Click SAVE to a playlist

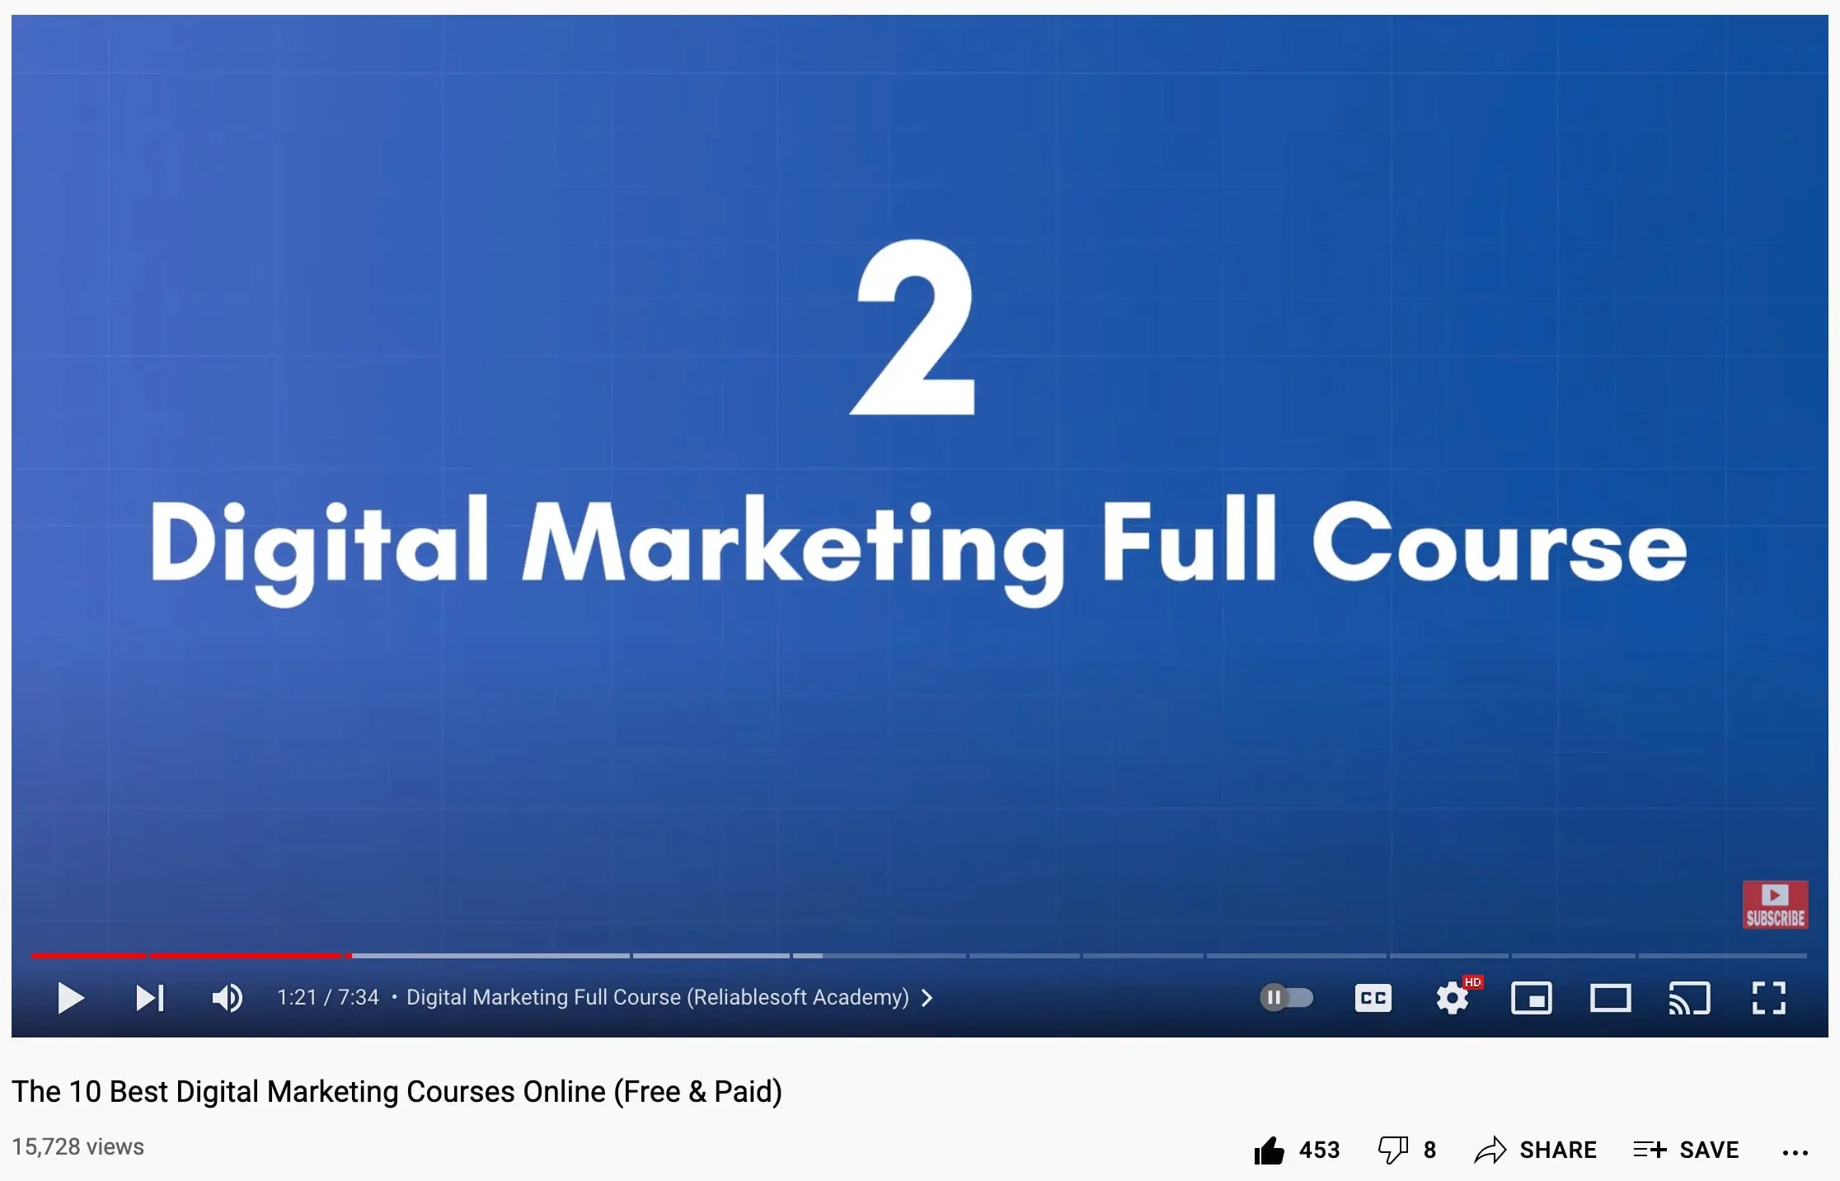pyautogui.click(x=1687, y=1150)
